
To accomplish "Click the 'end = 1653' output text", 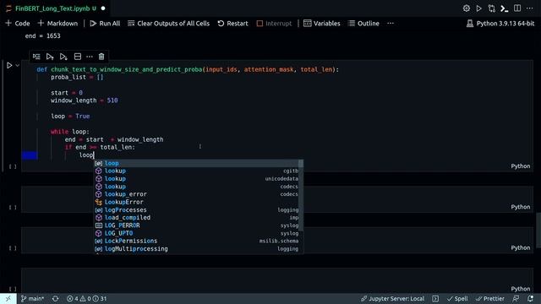I will [x=43, y=35].
